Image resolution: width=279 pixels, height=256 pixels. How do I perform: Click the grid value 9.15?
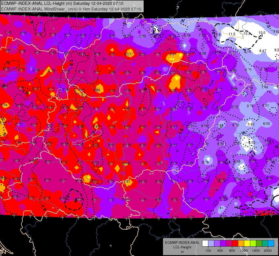coord(247,51)
